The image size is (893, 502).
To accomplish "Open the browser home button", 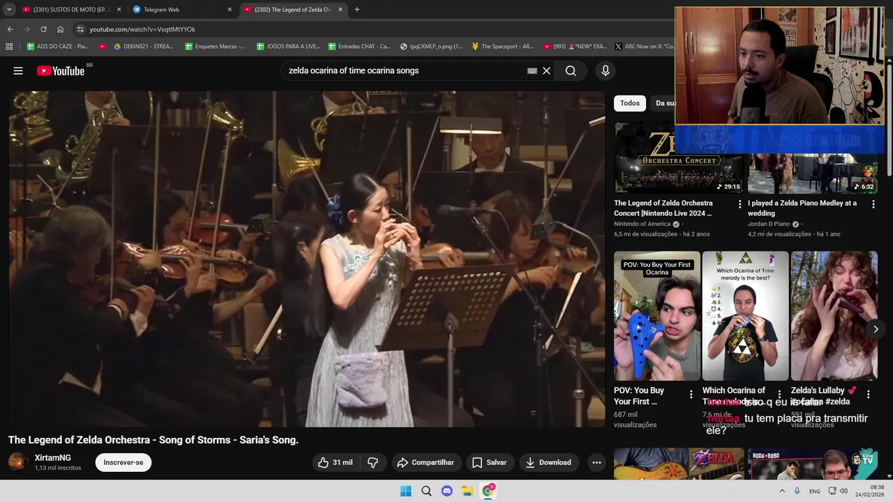I will coord(60,29).
